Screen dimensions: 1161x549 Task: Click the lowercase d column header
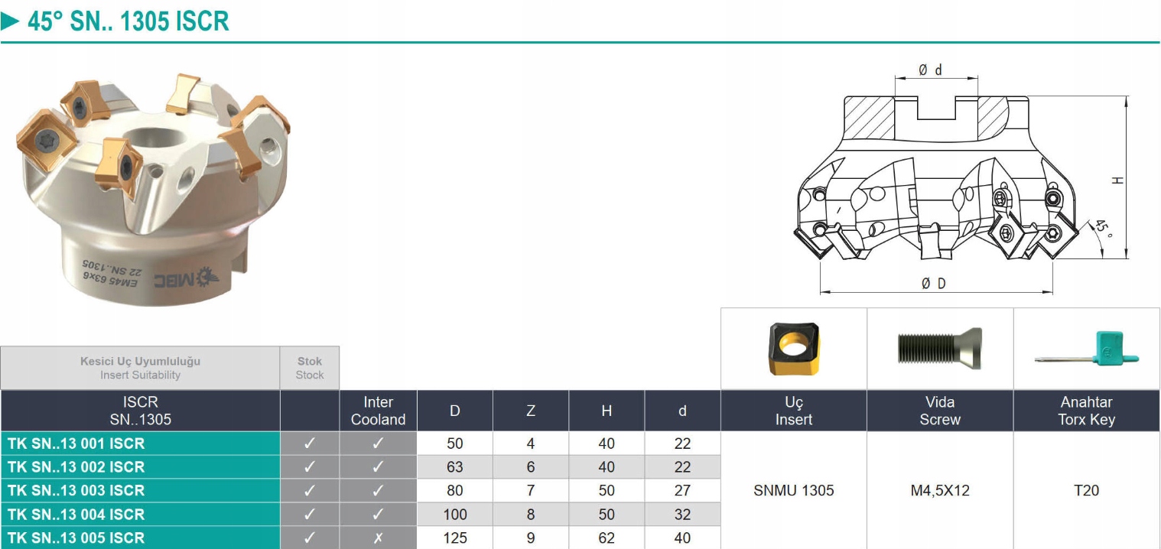pyautogui.click(x=682, y=411)
